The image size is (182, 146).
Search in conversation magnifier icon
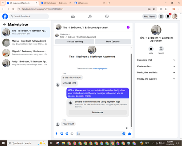161,49
